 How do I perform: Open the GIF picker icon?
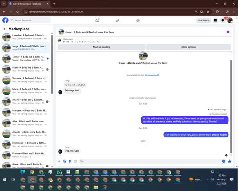(x=75, y=161)
